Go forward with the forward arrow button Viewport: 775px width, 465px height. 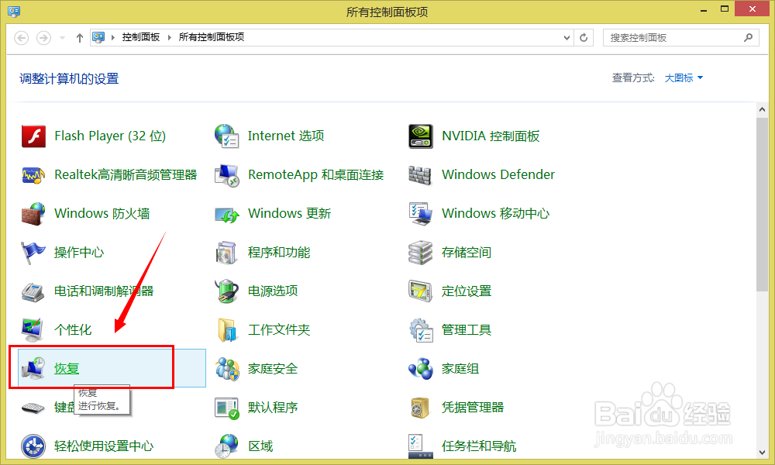(43, 38)
